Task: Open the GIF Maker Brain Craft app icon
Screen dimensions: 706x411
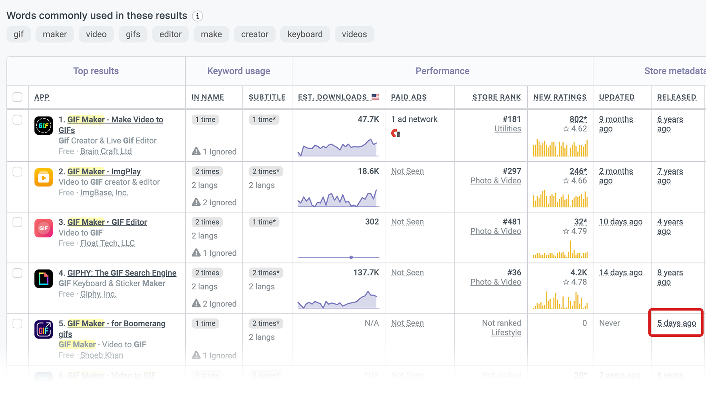Action: coord(44,125)
